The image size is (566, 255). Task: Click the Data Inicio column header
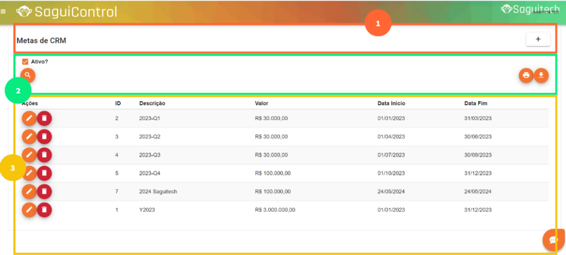pos(391,103)
